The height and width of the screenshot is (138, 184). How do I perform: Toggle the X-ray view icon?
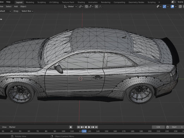click(180, 7)
